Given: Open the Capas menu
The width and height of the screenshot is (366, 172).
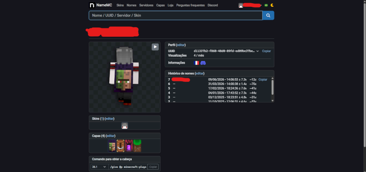Looking at the screenshot, I should pyautogui.click(x=161, y=5).
